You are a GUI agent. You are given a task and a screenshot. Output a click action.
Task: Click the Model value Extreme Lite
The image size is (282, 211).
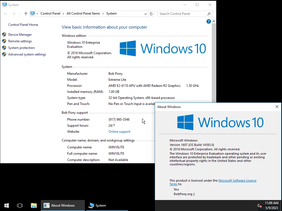click(117, 80)
